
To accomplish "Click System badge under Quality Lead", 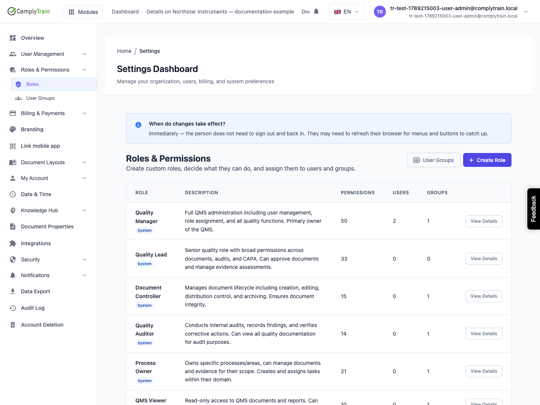I will pos(145,264).
